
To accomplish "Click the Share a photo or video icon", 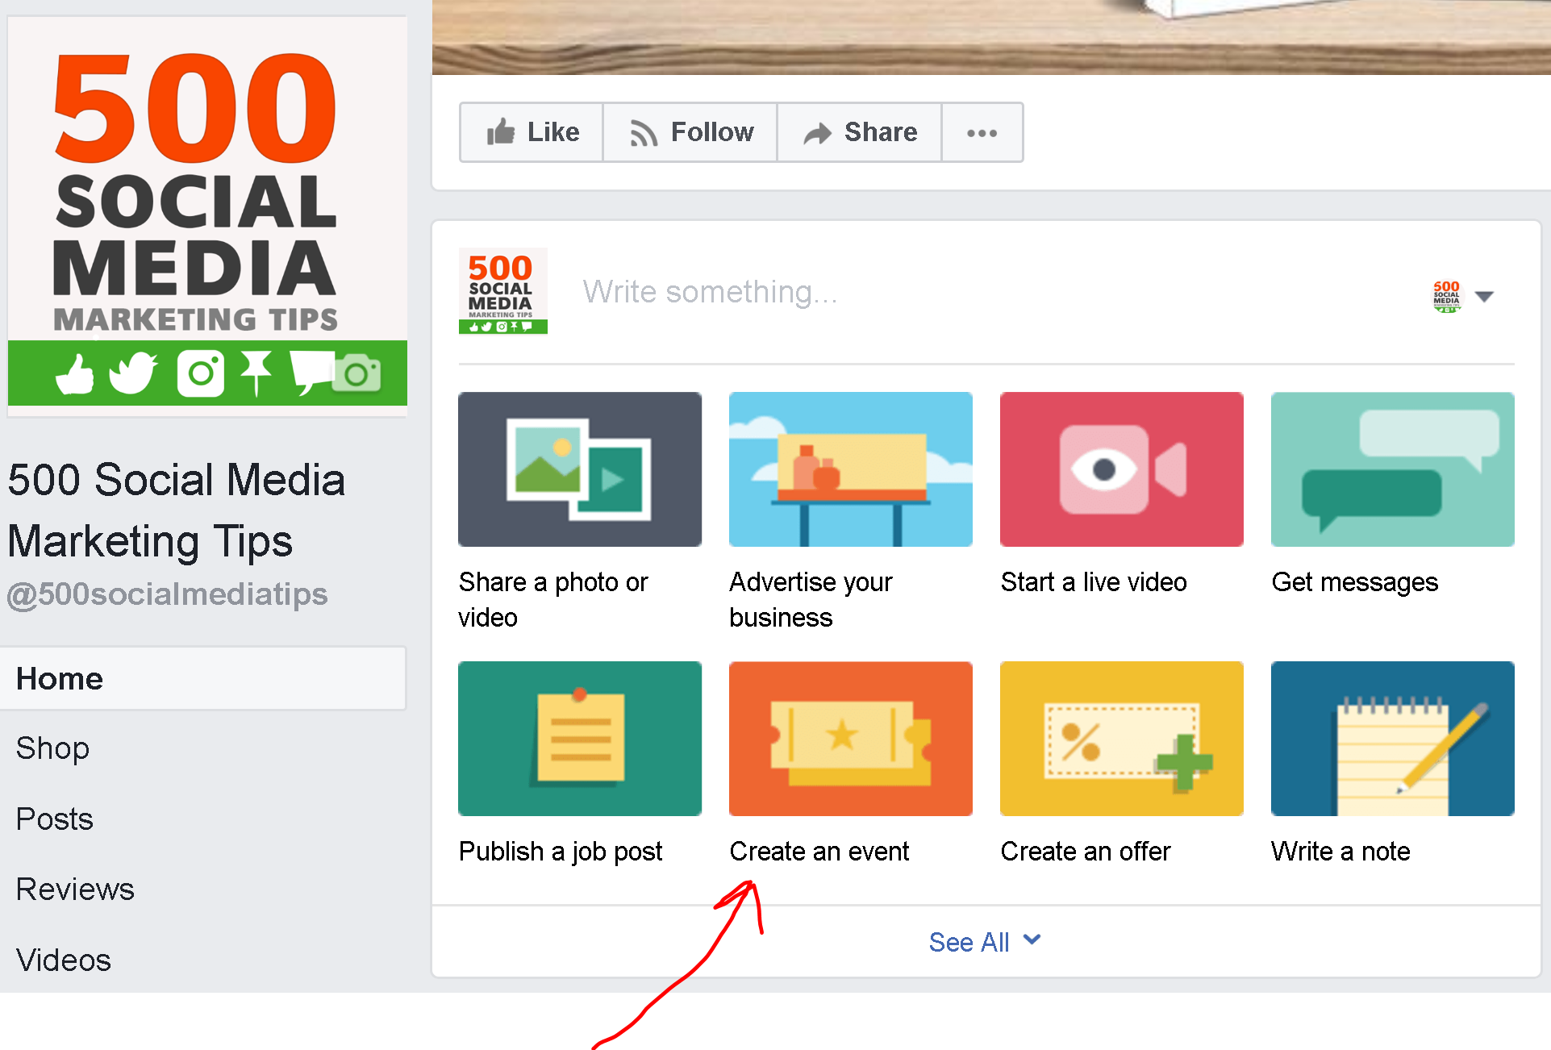I will click(x=579, y=469).
